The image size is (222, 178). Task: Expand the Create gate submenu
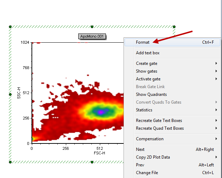(x=147, y=63)
